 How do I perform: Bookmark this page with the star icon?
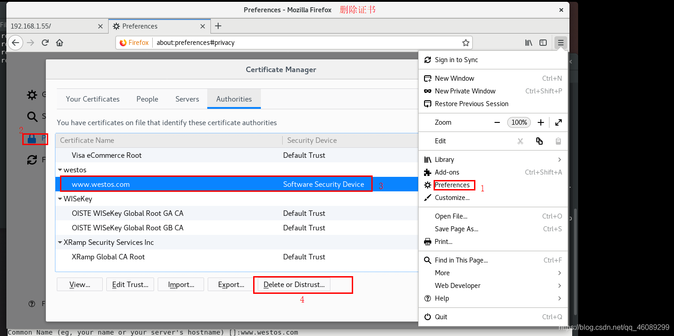[465, 43]
